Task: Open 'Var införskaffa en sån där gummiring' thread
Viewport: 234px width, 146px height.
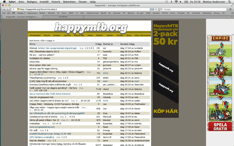Action: 57,113
